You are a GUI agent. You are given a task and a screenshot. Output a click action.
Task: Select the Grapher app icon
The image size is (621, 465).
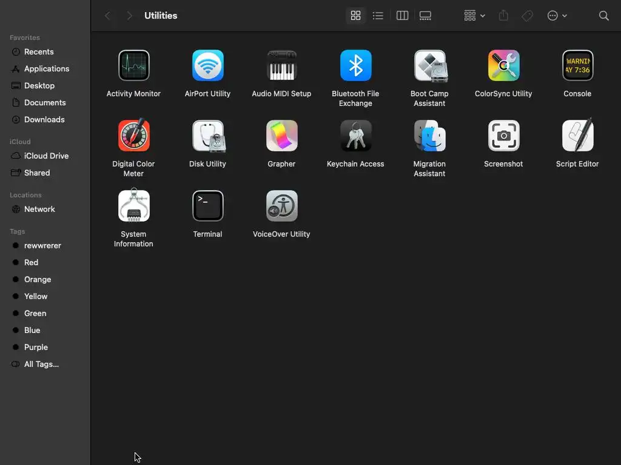click(281, 136)
